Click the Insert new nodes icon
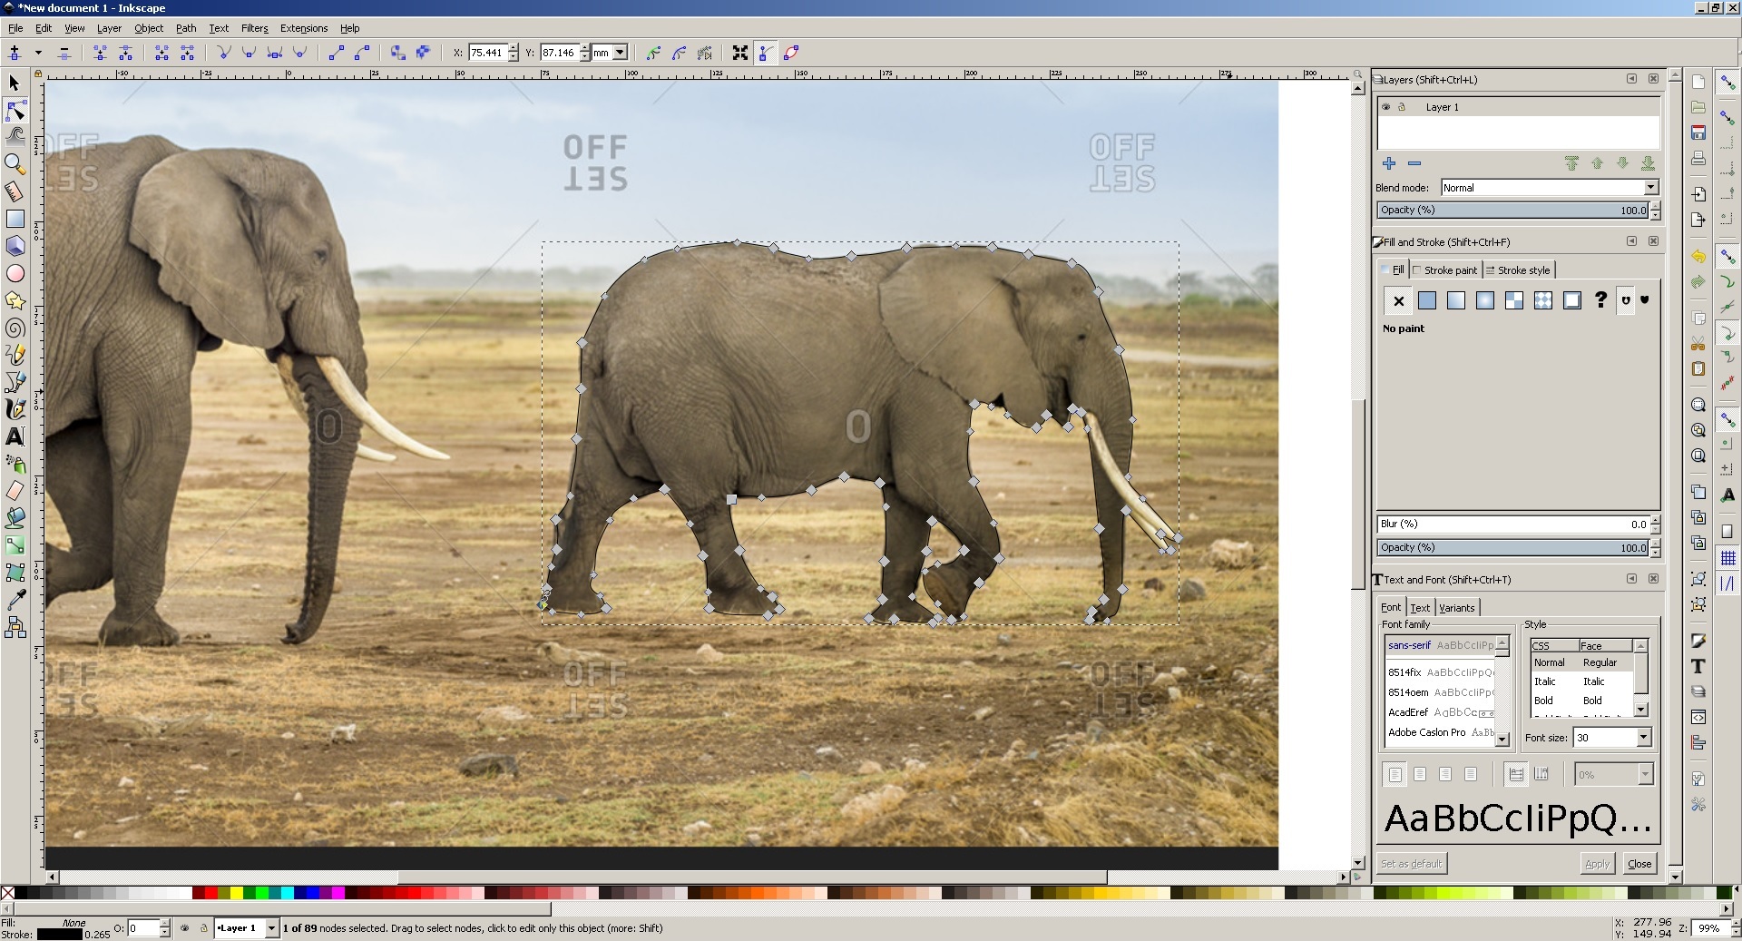Image resolution: width=1742 pixels, height=941 pixels. [15, 53]
